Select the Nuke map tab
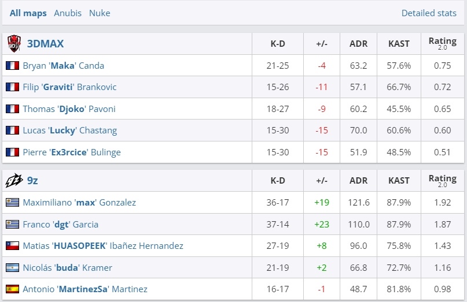Viewport: 467px width, 302px height. [x=100, y=13]
